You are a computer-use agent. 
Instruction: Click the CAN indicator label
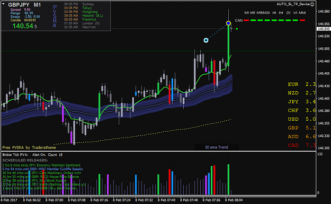239,21
